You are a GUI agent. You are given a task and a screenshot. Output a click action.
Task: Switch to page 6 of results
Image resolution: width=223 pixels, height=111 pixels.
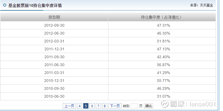point(92,106)
